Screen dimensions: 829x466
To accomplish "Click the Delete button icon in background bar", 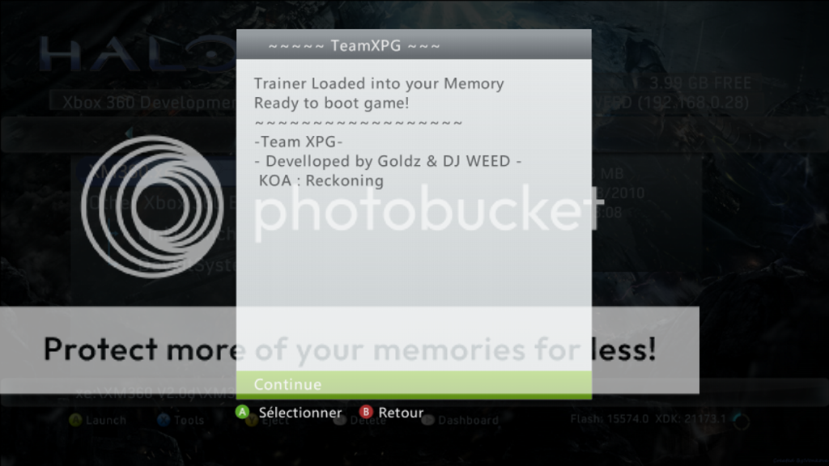I will click(340, 420).
